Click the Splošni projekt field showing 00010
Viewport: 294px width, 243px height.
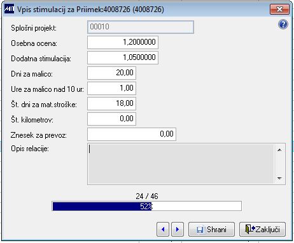pyautogui.click(x=141, y=27)
